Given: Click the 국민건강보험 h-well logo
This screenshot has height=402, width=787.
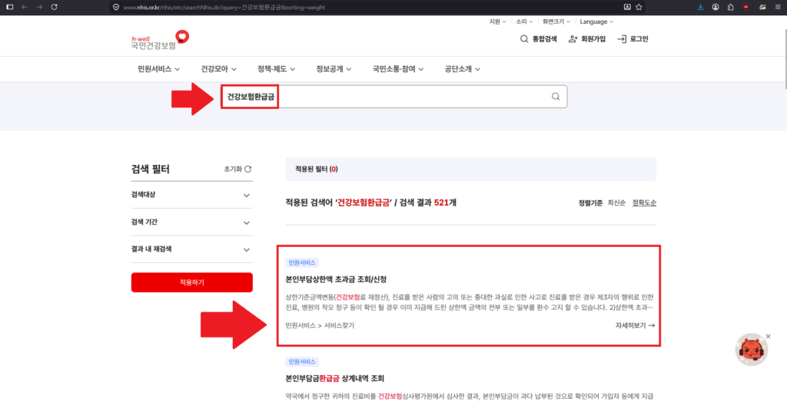Looking at the screenshot, I should point(160,40).
